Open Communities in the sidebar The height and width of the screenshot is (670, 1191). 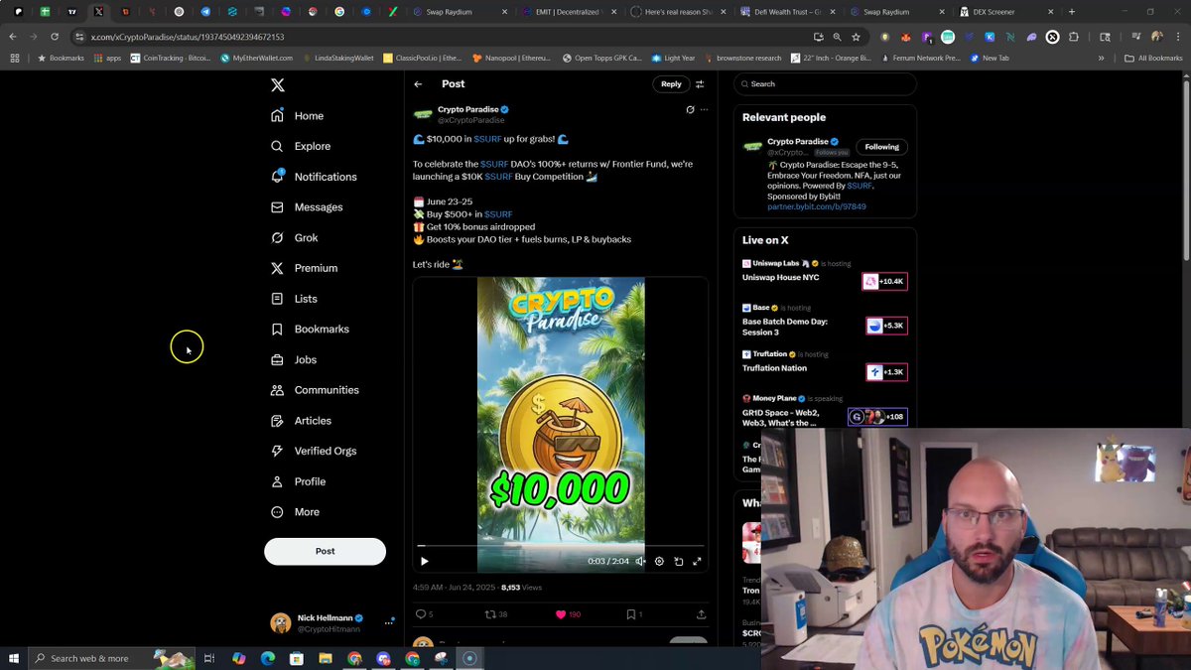click(x=314, y=390)
